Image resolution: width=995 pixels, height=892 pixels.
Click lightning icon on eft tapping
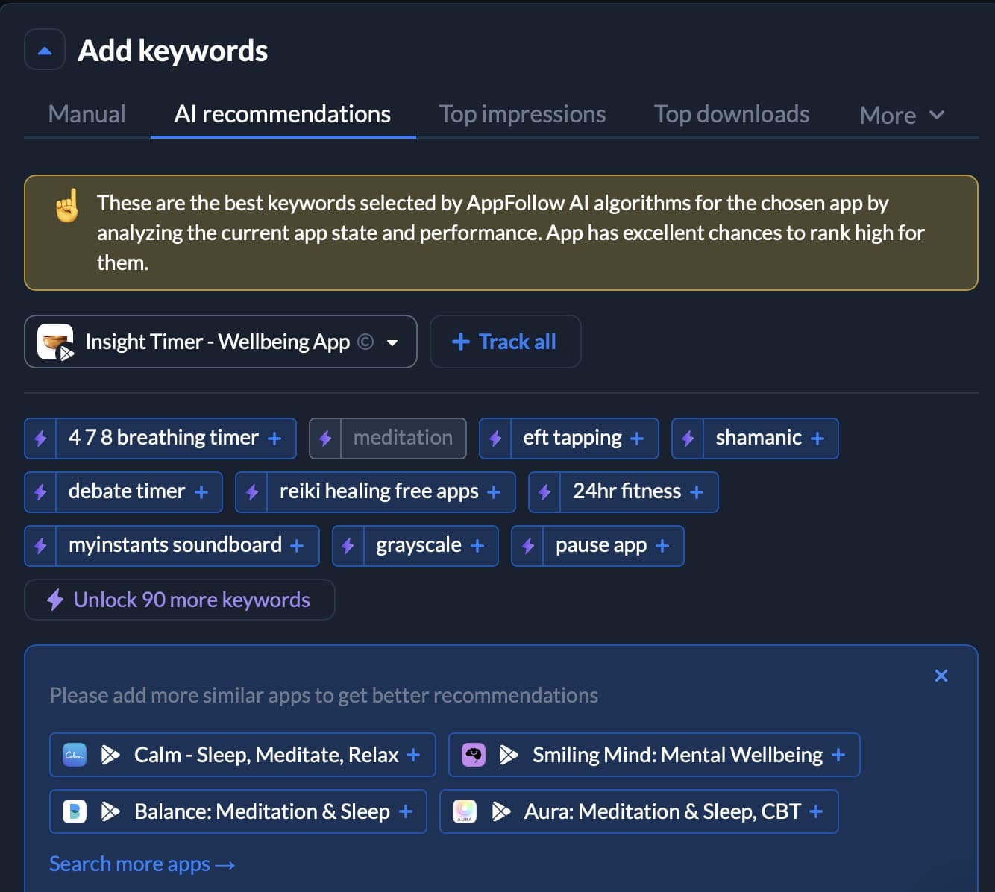point(495,439)
